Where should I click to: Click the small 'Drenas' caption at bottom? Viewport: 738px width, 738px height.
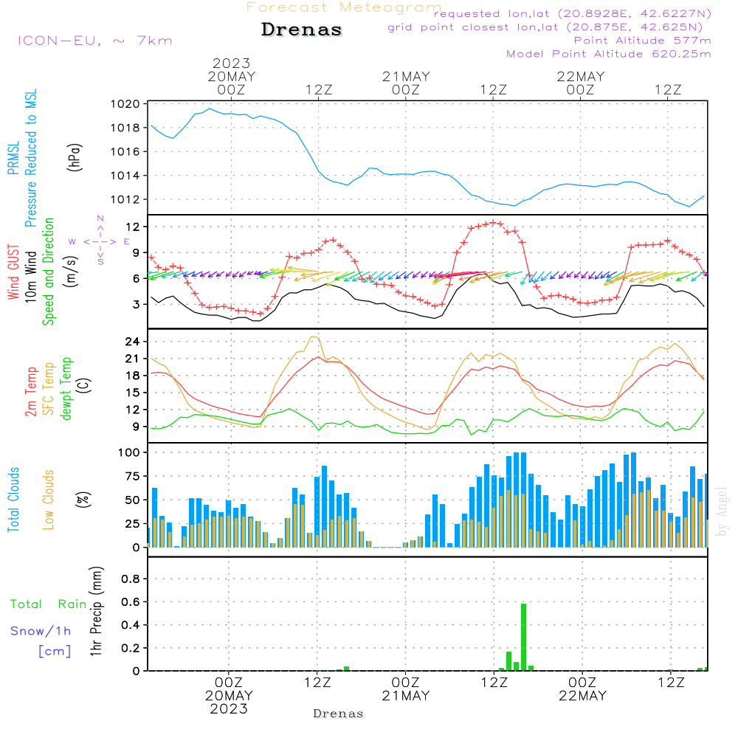tap(339, 714)
